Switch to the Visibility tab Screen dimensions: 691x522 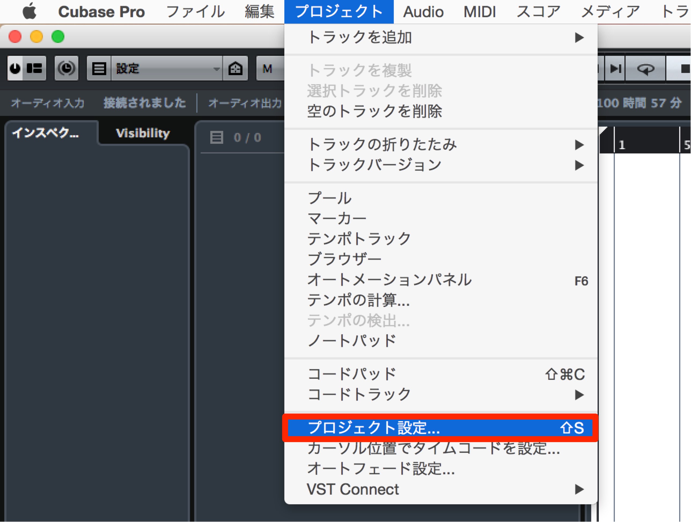[143, 133]
